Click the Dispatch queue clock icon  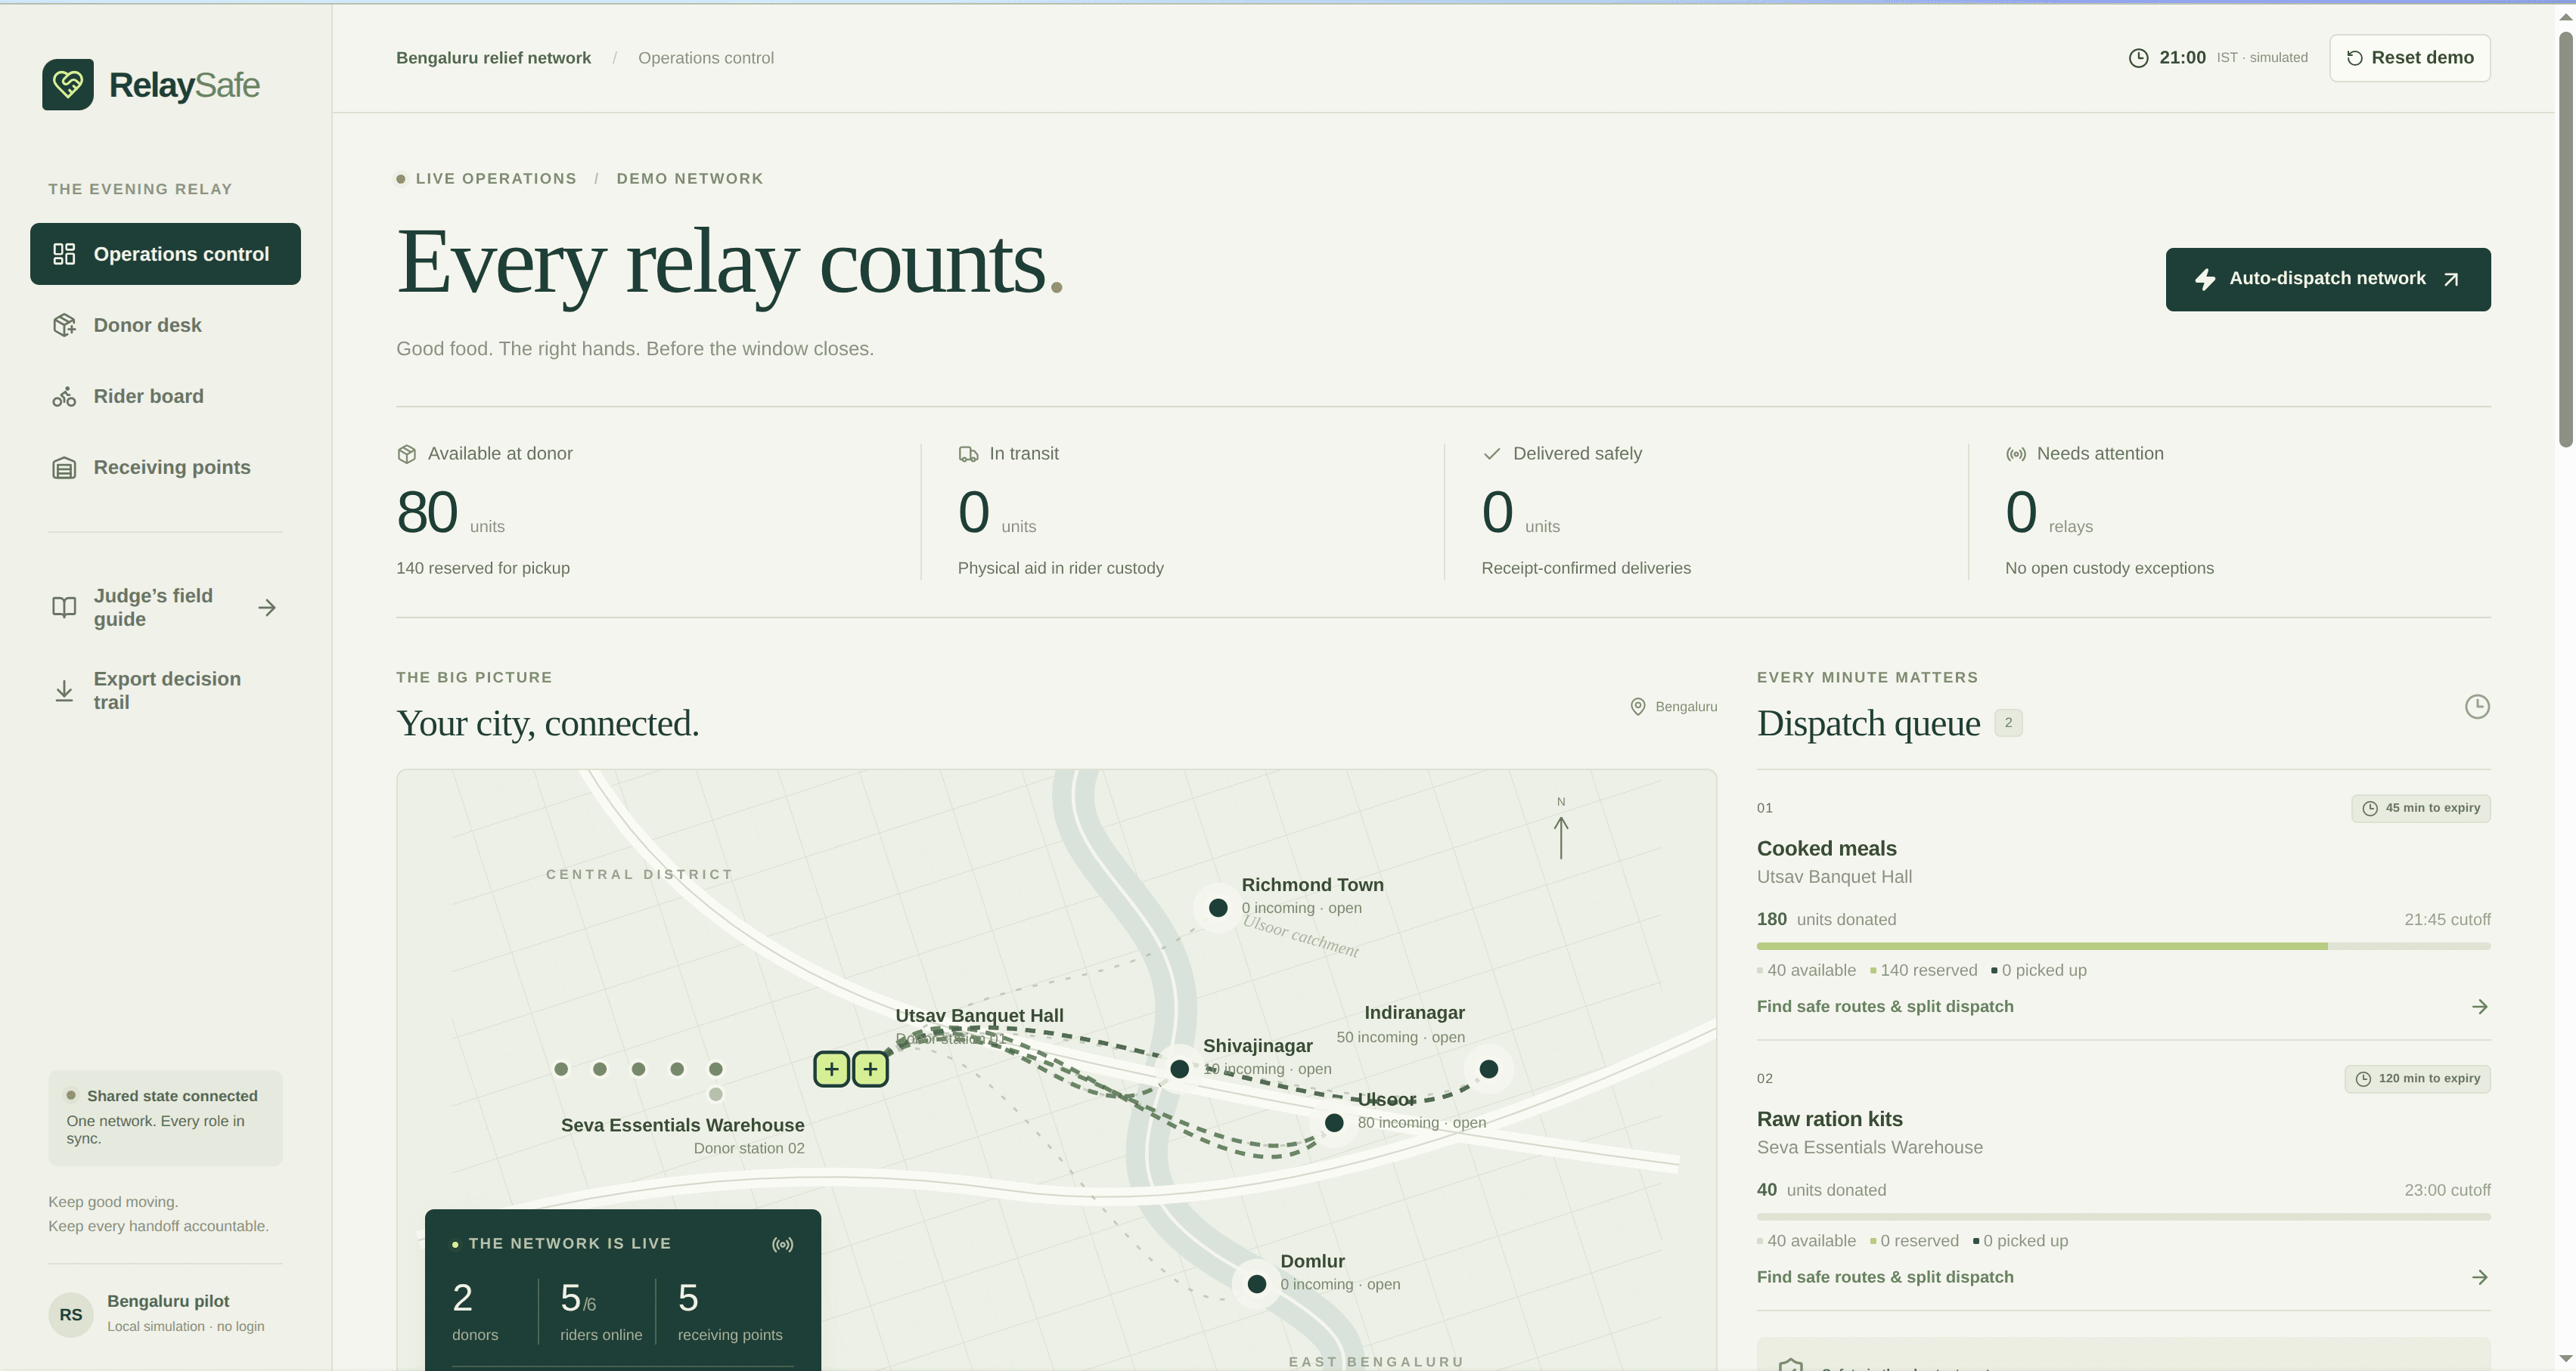2477,707
